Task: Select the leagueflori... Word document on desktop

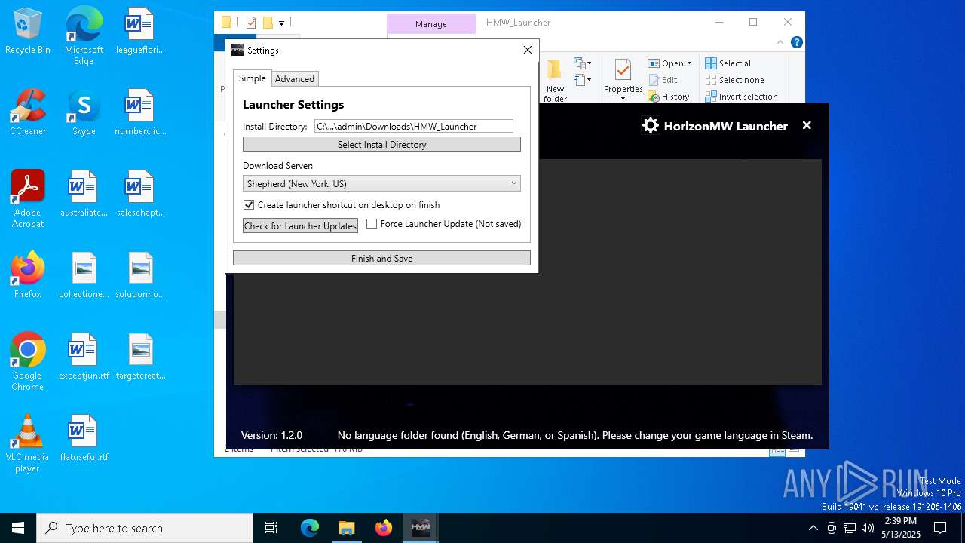Action: point(139,32)
